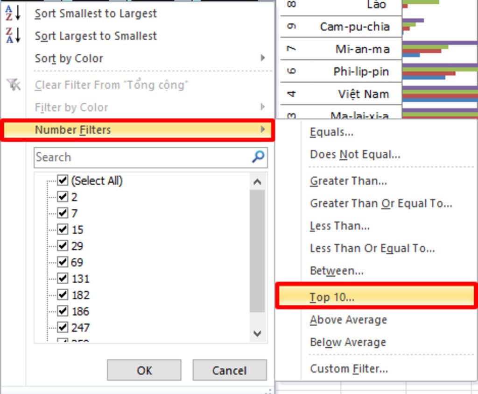
Task: Expand the Sort by Color submenu arrow
Action: click(x=262, y=57)
